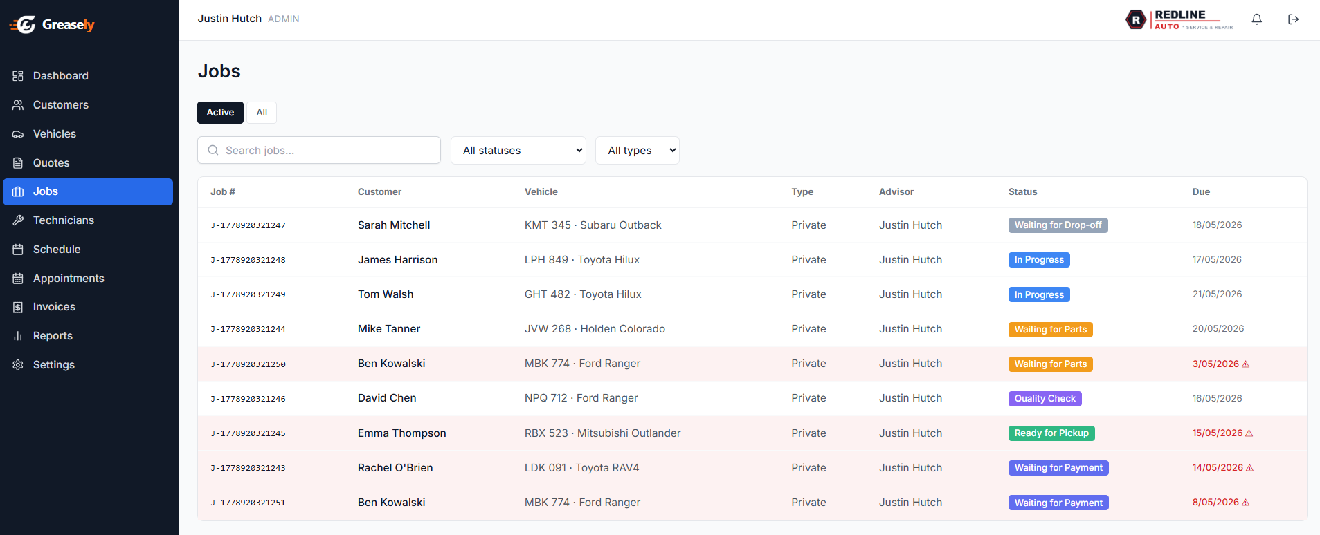Click overdue warning icon beside 15/05/2026
Image resolution: width=1320 pixels, height=535 pixels.
point(1249,433)
